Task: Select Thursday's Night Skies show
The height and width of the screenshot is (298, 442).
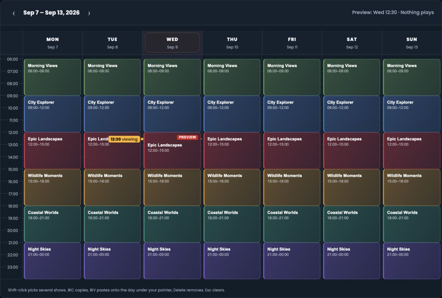Action: [232, 261]
